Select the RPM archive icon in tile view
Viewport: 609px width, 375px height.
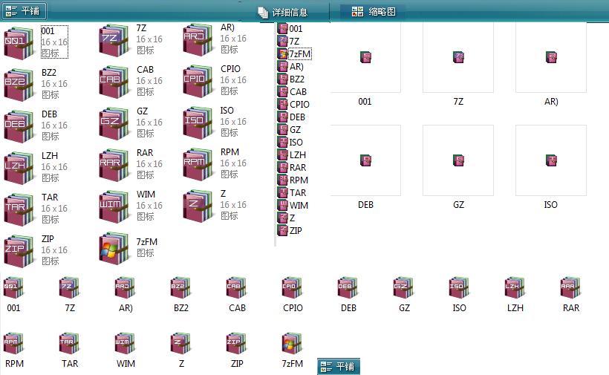(198, 164)
